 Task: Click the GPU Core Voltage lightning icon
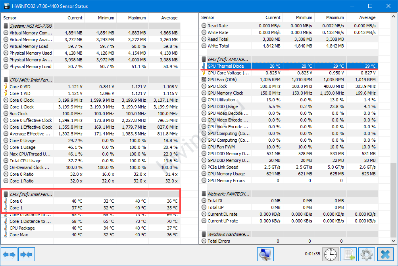(x=204, y=73)
